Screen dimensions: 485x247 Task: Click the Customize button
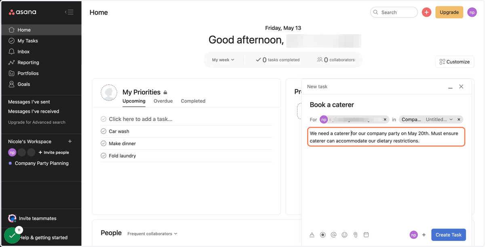point(455,61)
